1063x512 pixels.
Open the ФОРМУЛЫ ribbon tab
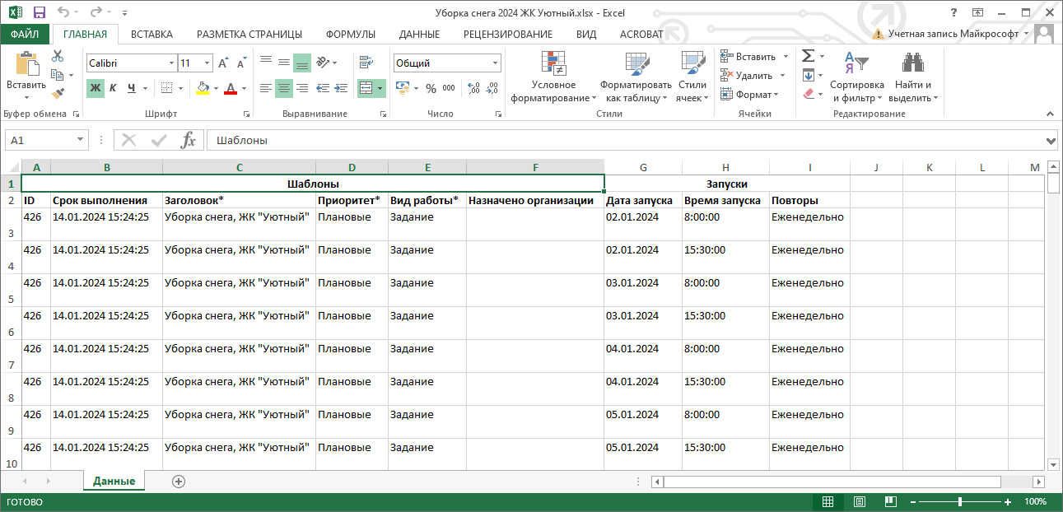pos(350,34)
